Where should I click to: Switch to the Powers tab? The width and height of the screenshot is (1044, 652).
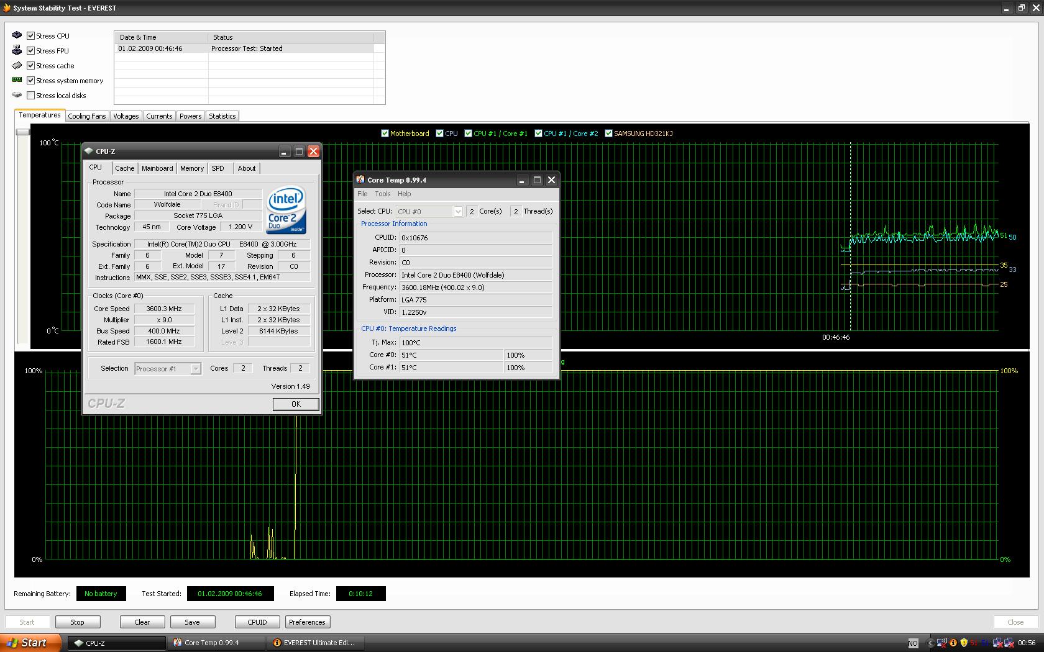point(191,116)
